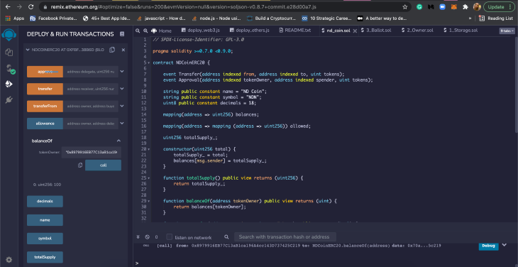Close the nd_coin.sol tab

point(355,31)
